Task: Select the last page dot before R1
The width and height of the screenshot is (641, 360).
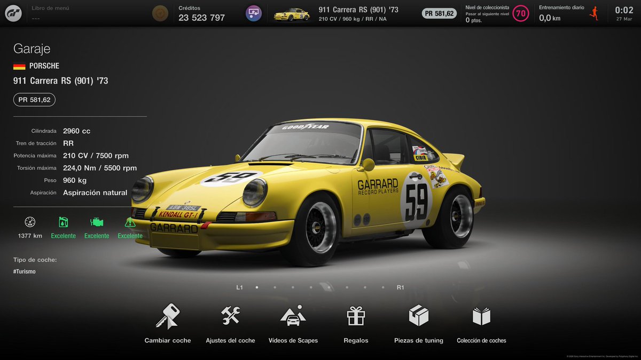Action: coord(383,287)
